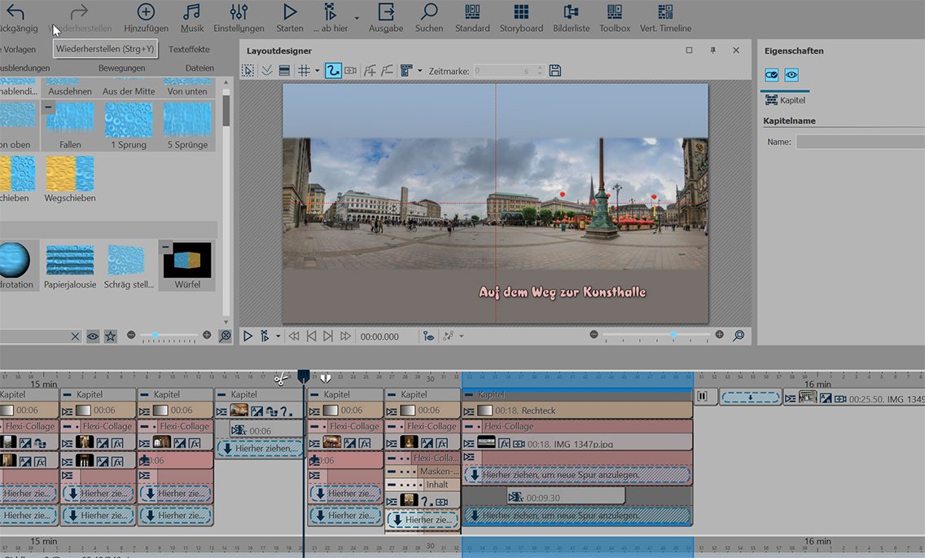
Task: Click the Starten play button
Action: pyautogui.click(x=290, y=17)
